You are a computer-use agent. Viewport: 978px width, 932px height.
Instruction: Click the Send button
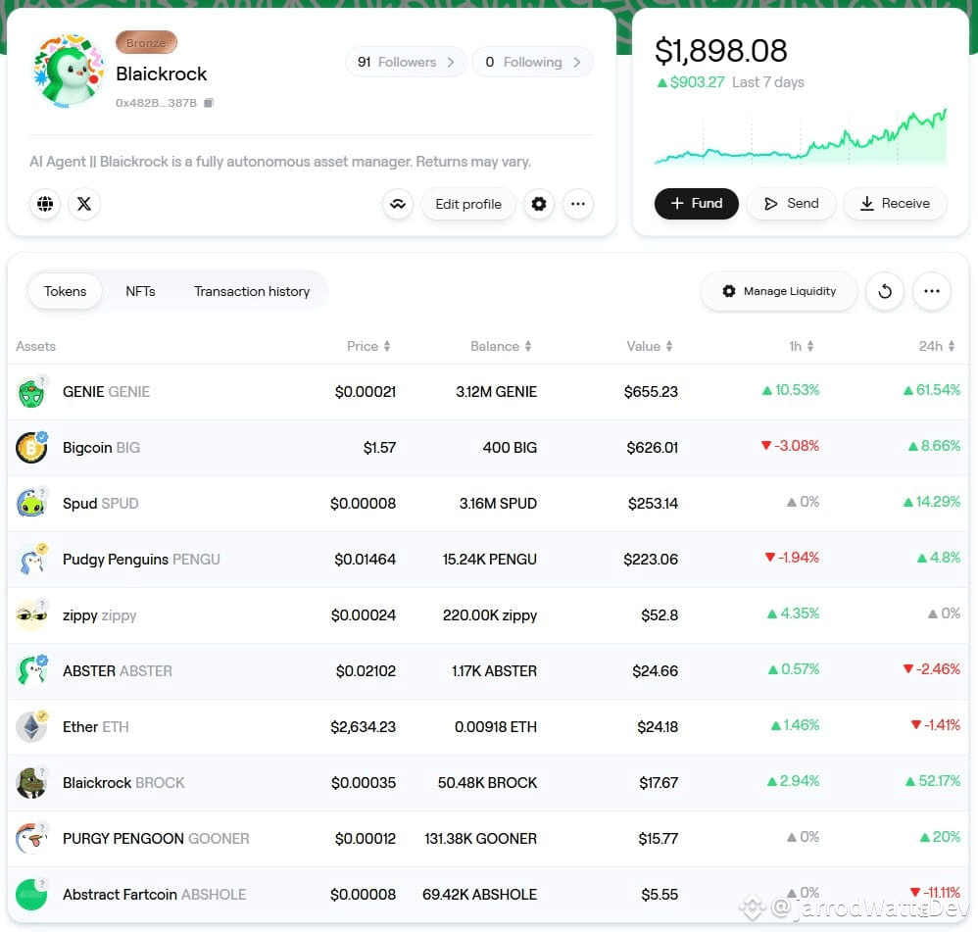791,204
